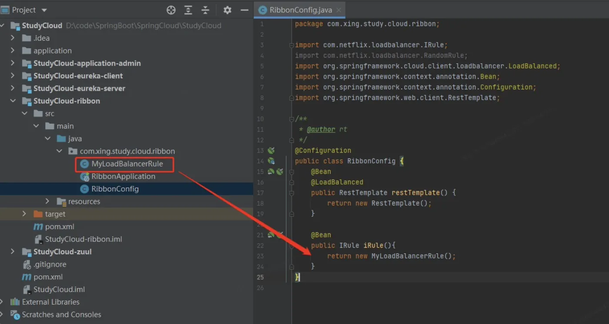Select the StudyCloud-ribbon module name
The image size is (609, 324).
click(67, 101)
